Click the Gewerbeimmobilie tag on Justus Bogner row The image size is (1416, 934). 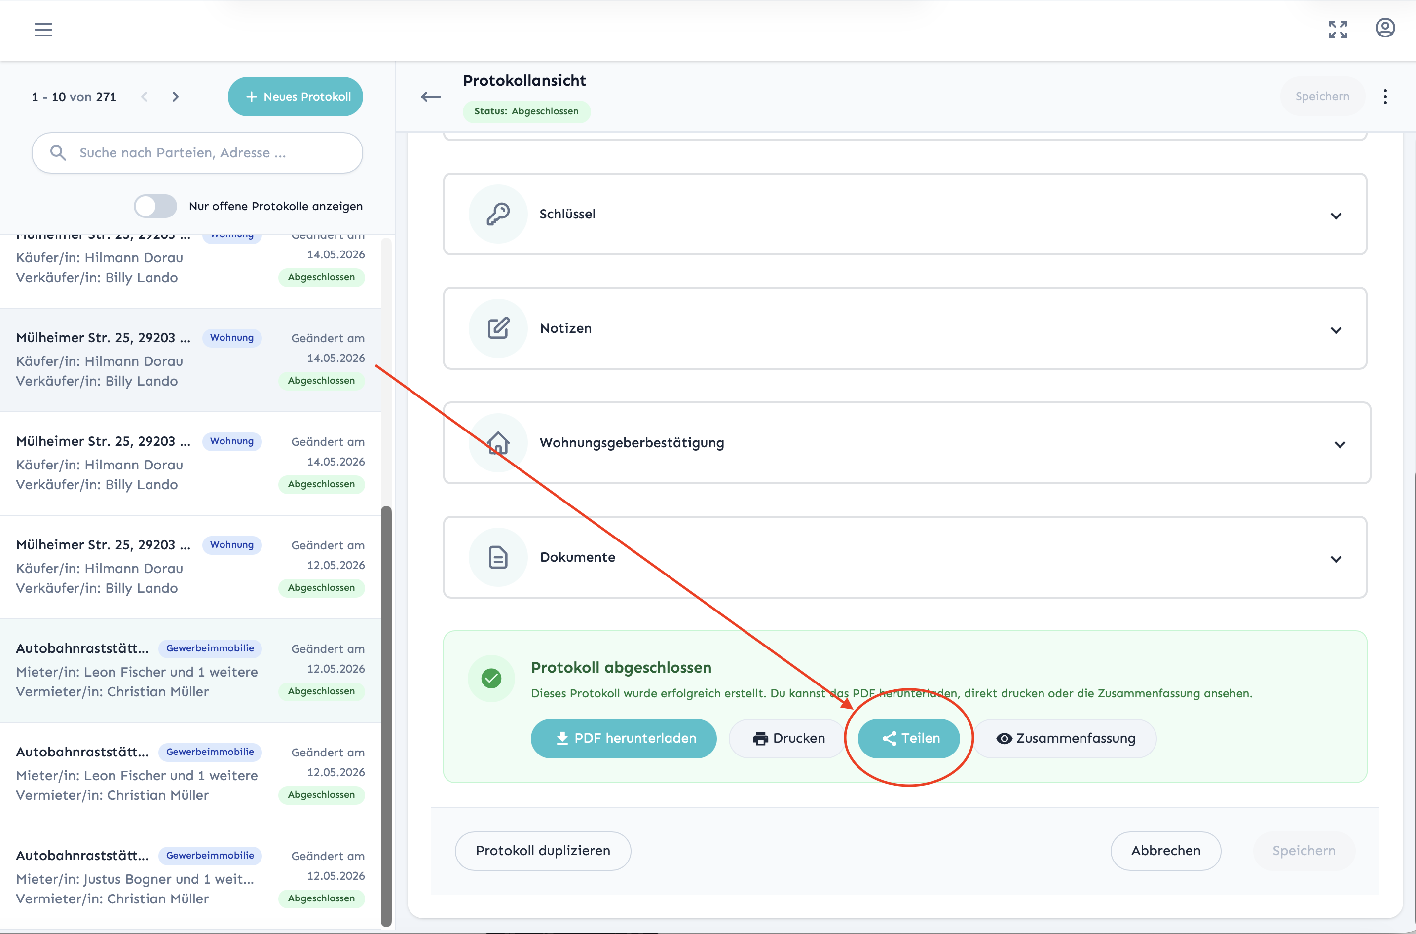210,856
